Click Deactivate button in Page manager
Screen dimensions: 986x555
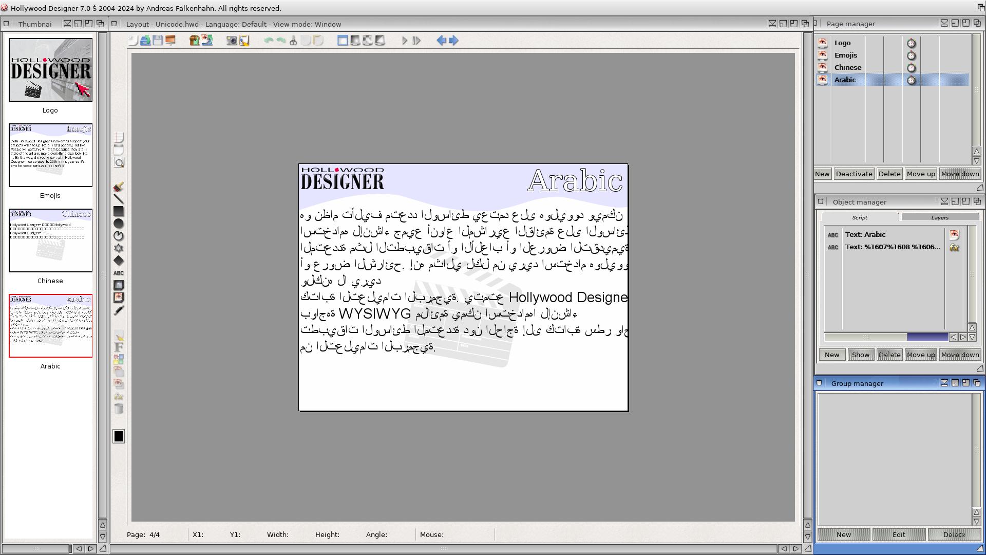click(854, 174)
